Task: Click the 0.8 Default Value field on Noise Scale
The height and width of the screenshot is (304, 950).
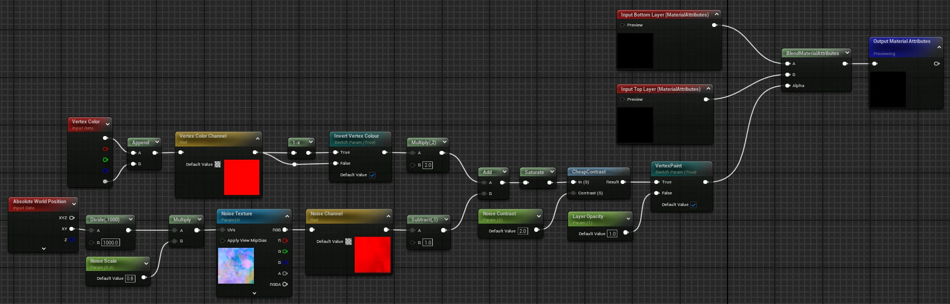Action: point(130,278)
